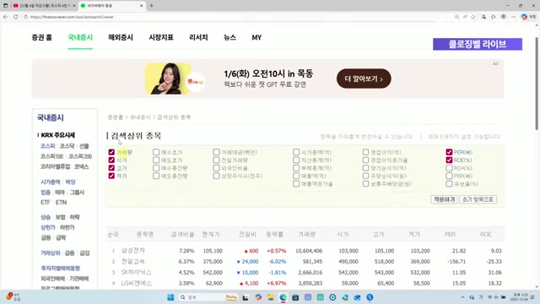Open the weather widget on taskbar
The image size is (540, 304).
click(13, 296)
